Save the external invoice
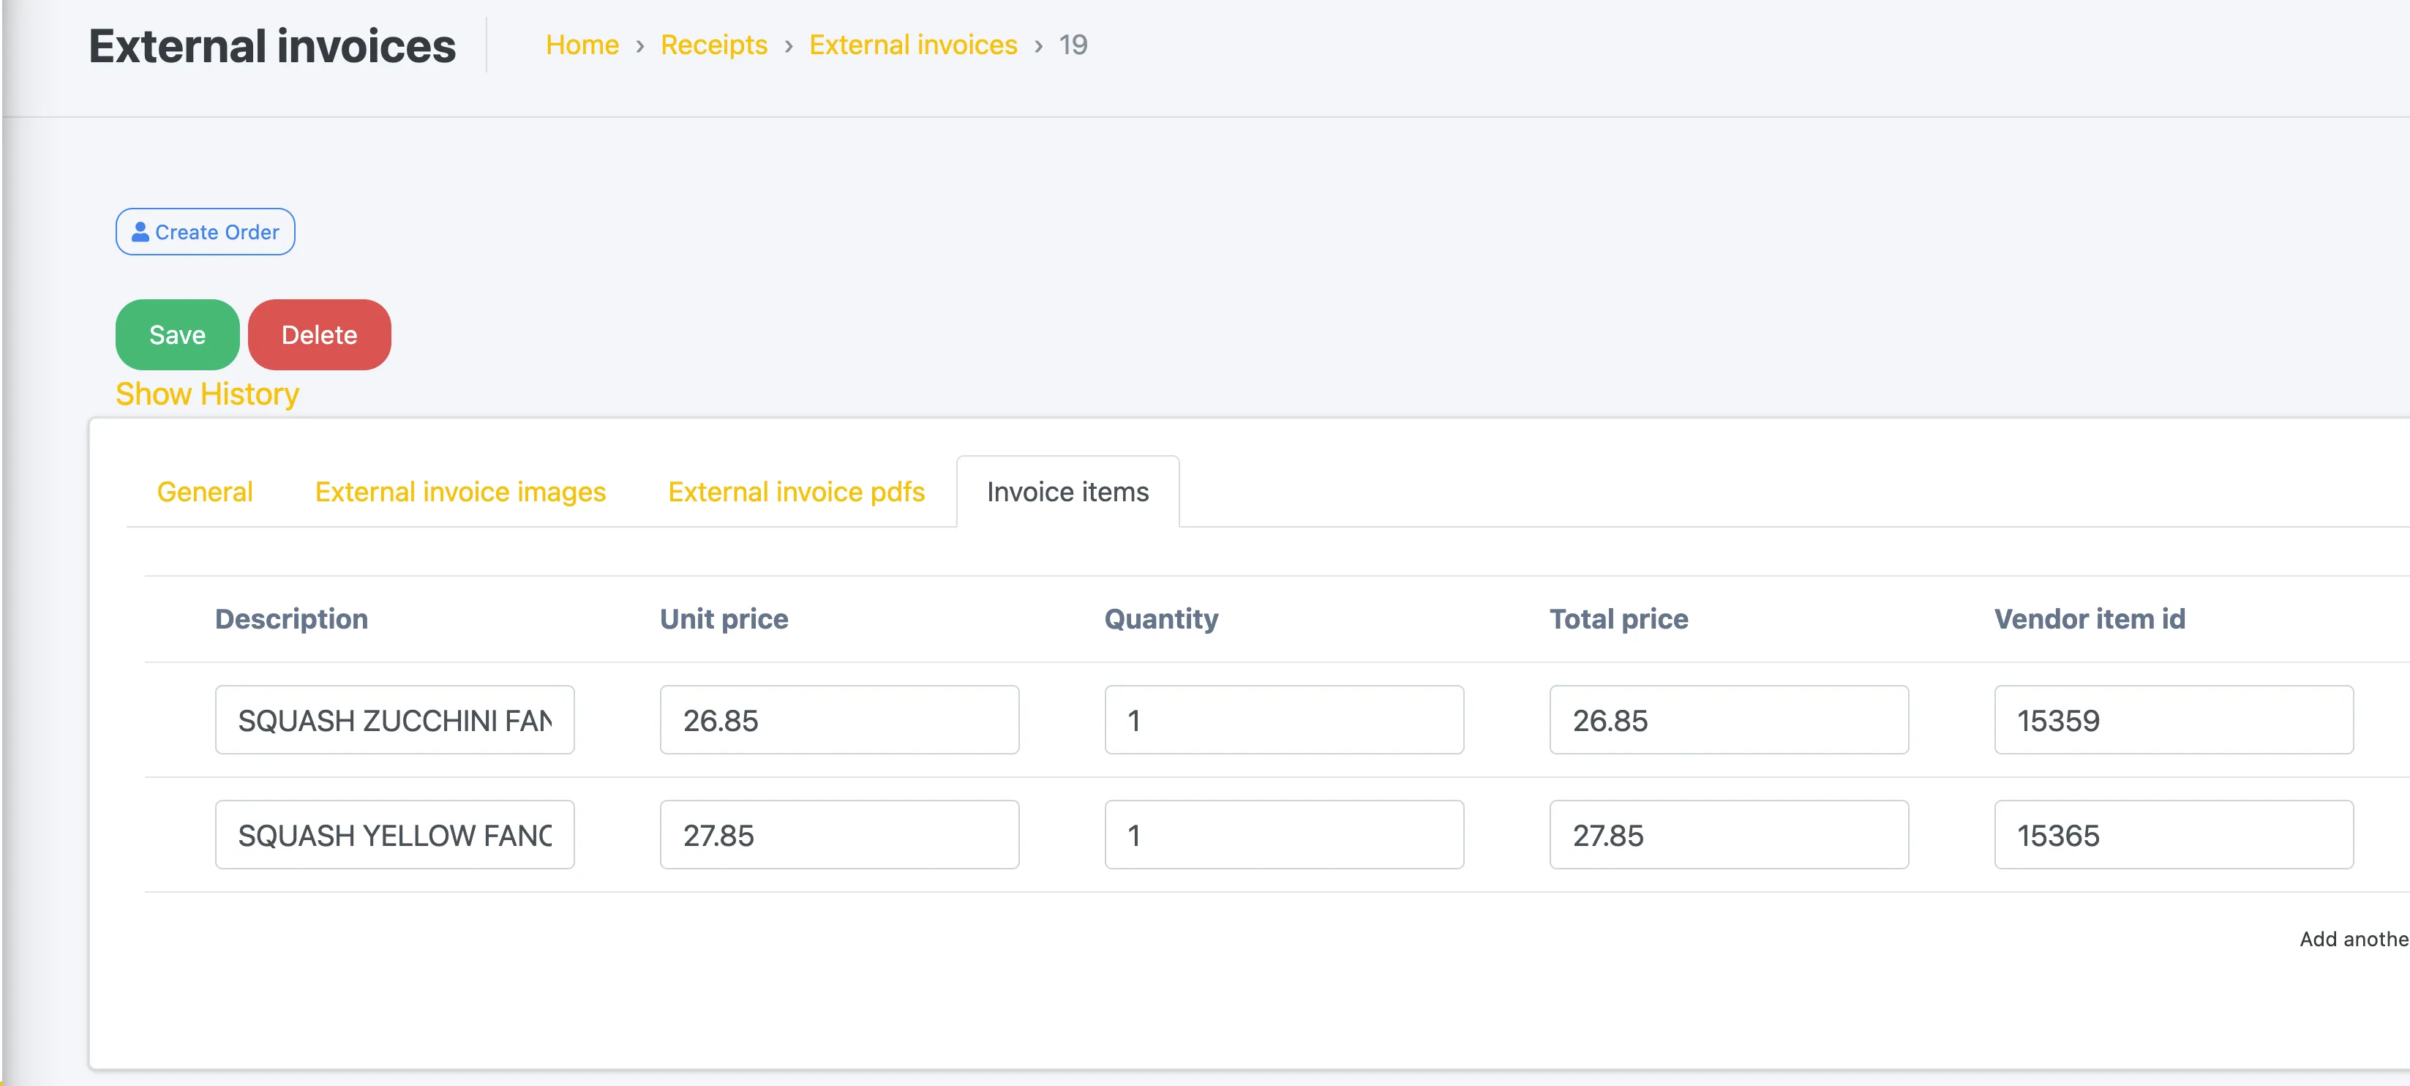 point(177,335)
